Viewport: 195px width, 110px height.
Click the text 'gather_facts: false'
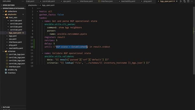[51, 15]
